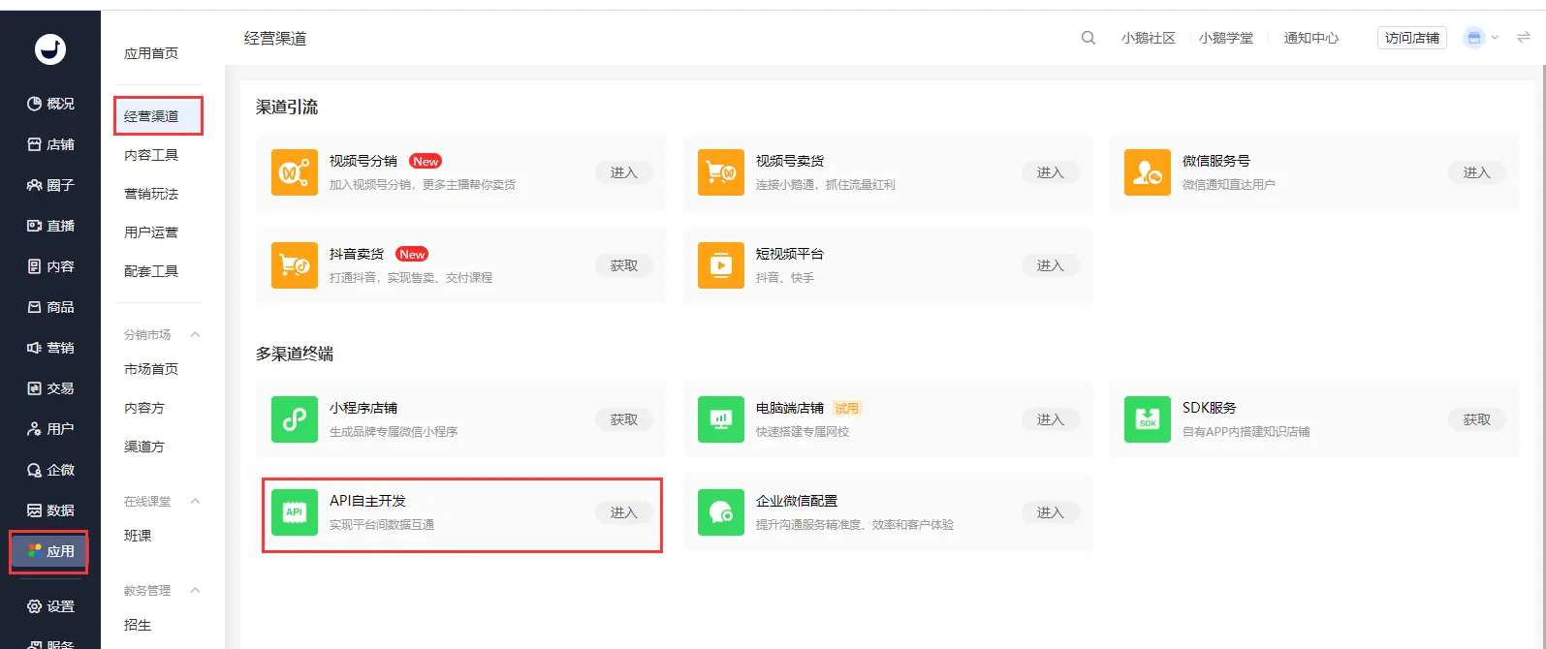
Task: Click the 视频号卖货 cart icon
Action: point(721,172)
